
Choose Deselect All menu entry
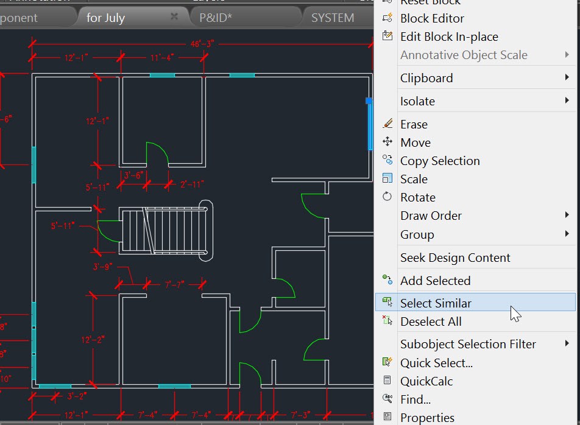click(x=431, y=321)
